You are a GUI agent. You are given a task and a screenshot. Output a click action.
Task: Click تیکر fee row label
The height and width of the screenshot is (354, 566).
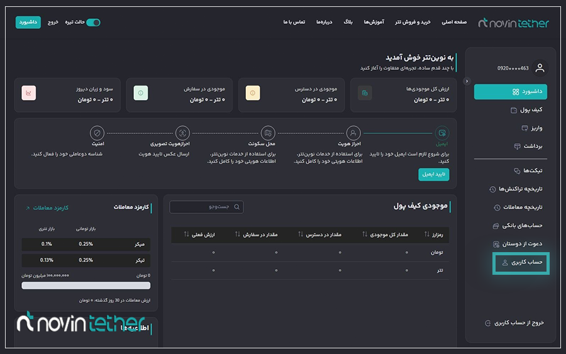[x=140, y=260]
